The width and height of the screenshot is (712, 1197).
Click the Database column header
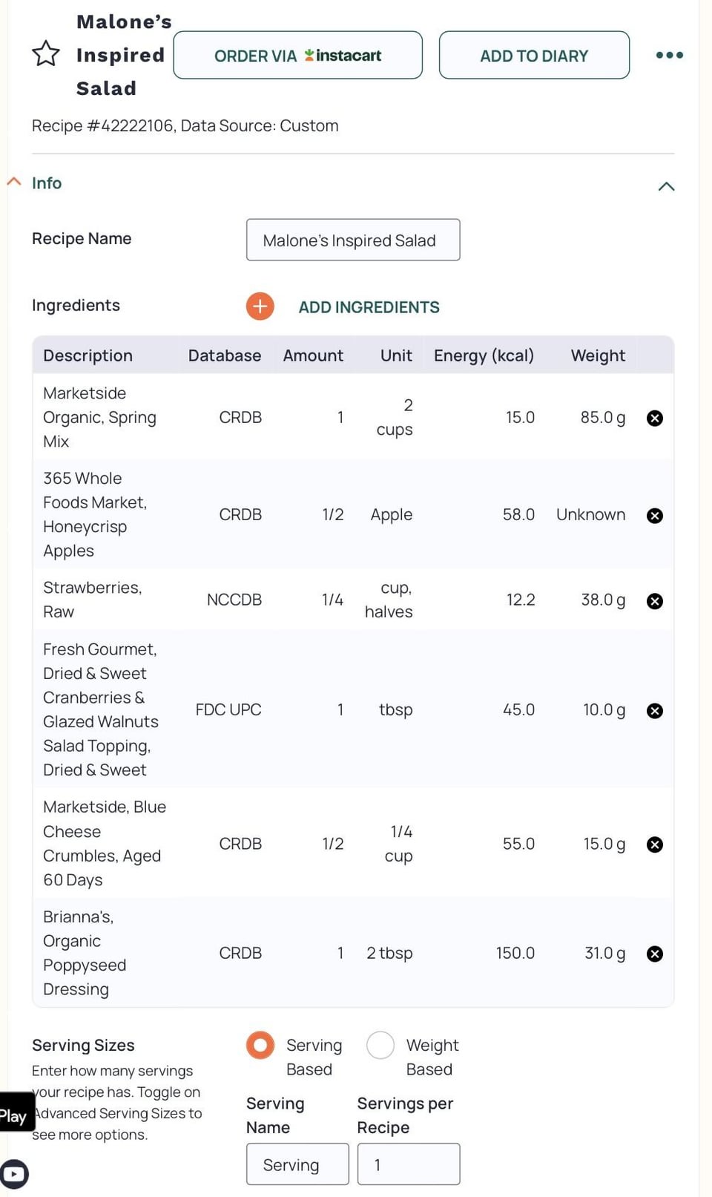pos(225,355)
